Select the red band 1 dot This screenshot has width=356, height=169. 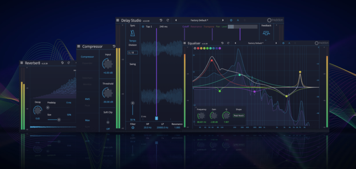[198, 48]
